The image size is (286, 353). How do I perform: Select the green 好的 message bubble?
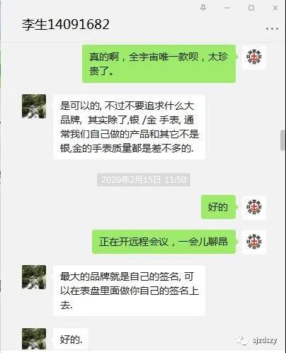[219, 207]
